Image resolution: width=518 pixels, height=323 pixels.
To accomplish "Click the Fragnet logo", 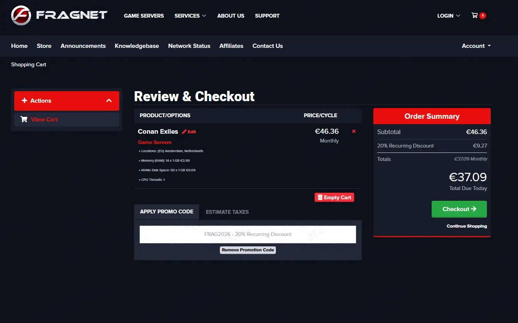I will tap(59, 15).
